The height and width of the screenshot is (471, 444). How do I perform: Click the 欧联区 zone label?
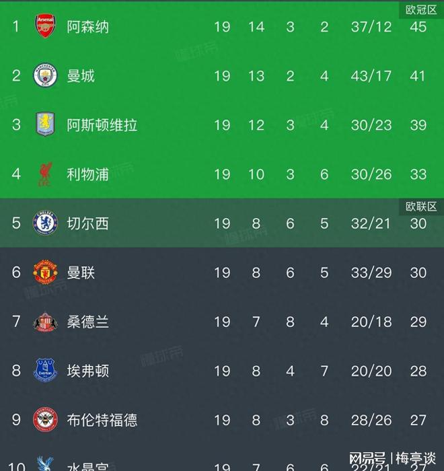421,207
